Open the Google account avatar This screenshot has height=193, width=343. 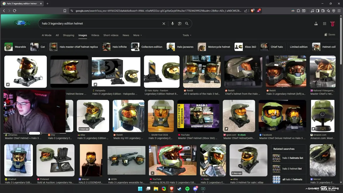[333, 24]
